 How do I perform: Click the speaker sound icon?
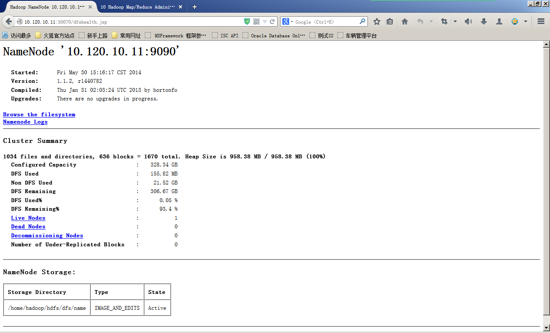click(468, 21)
